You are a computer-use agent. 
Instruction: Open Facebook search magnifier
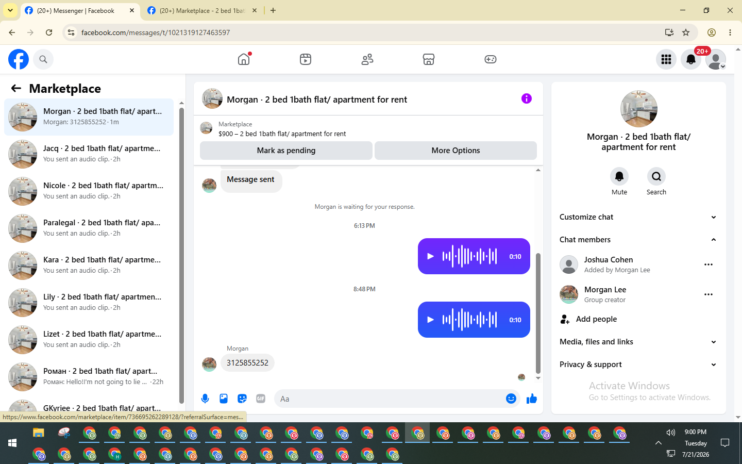pos(43,59)
